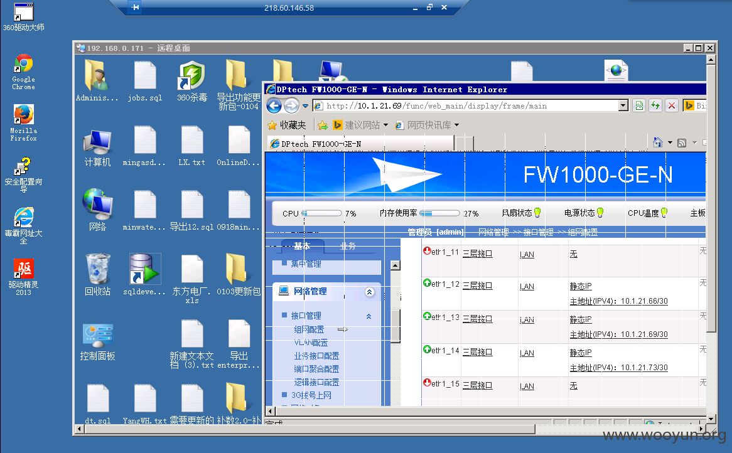Click the IE refresh page icon
Image resolution: width=732 pixels, height=453 pixels.
point(655,106)
